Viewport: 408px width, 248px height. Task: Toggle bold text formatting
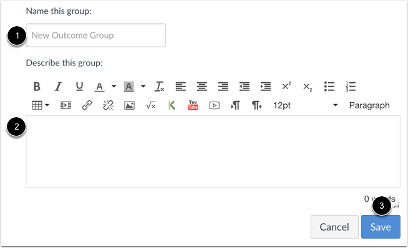coord(37,87)
